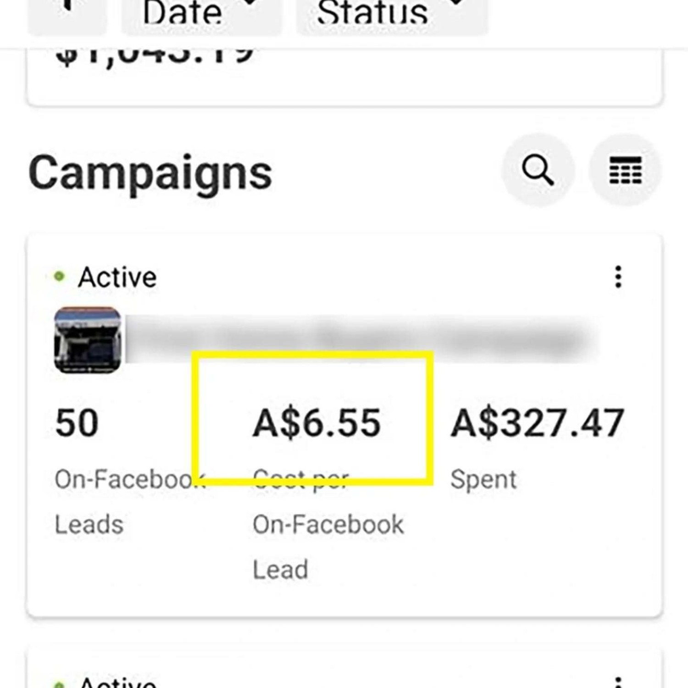Click the Active status on second campaign

[117, 682]
